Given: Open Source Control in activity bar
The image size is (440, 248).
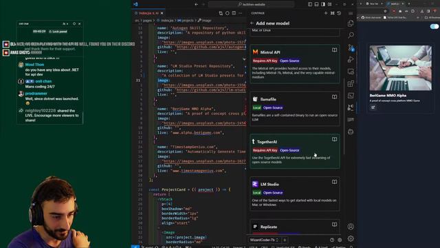Looking at the screenshot, I should [x=351, y=48].
